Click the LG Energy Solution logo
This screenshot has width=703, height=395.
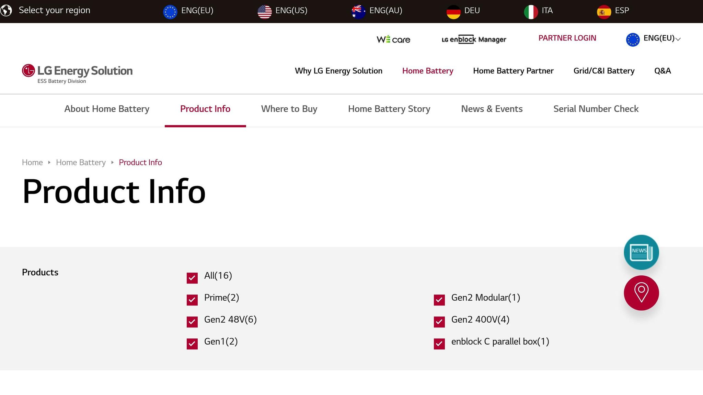(77, 73)
